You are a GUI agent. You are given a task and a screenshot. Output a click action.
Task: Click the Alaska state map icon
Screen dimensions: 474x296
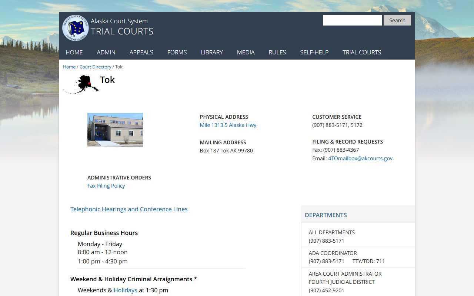tap(81, 84)
